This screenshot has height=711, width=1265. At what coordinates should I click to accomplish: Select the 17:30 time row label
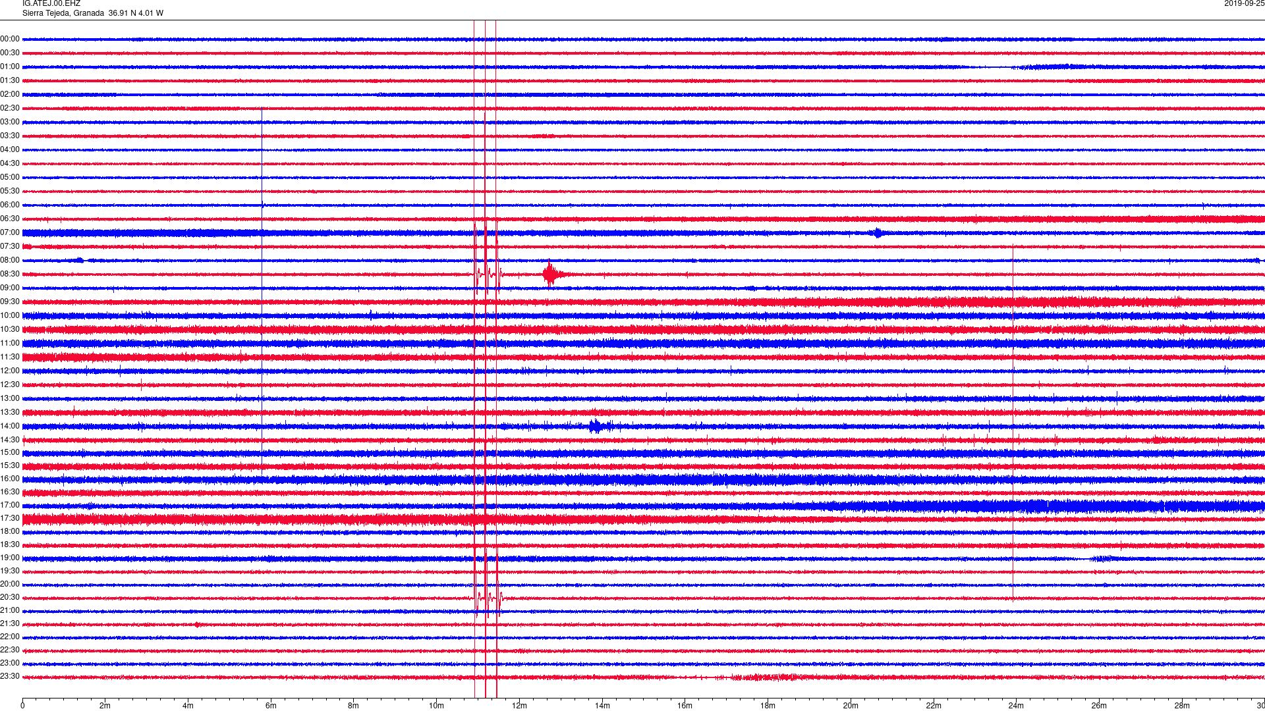click(x=10, y=519)
